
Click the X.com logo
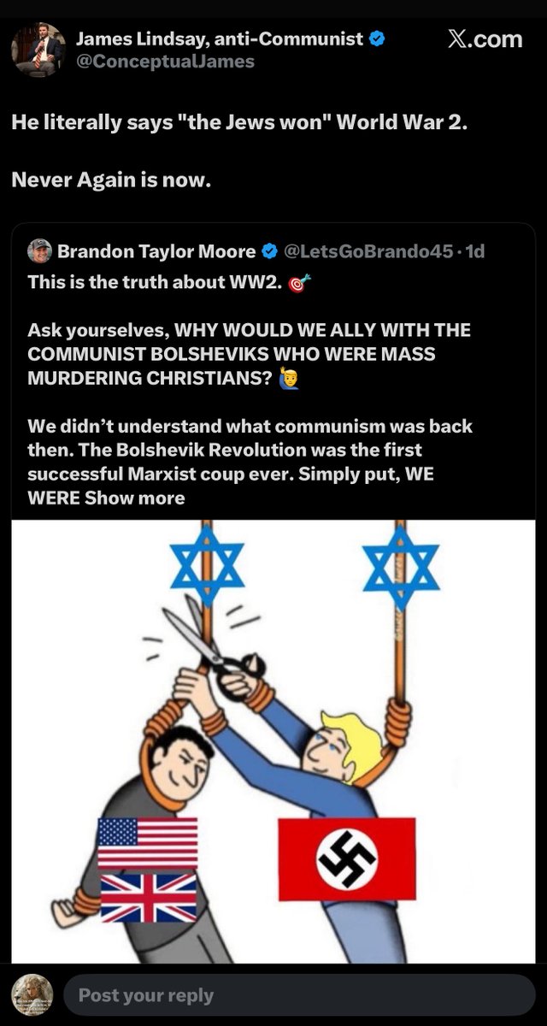coord(485,39)
